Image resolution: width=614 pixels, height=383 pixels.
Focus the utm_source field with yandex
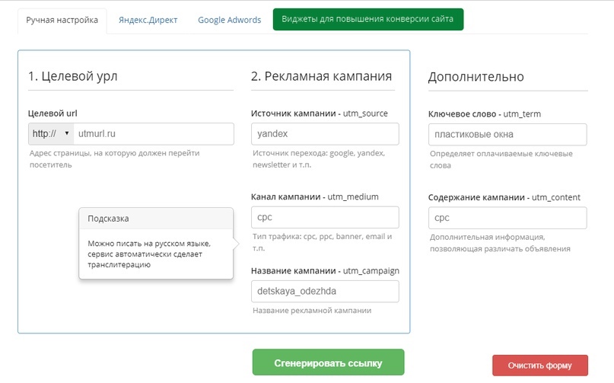[x=325, y=134]
